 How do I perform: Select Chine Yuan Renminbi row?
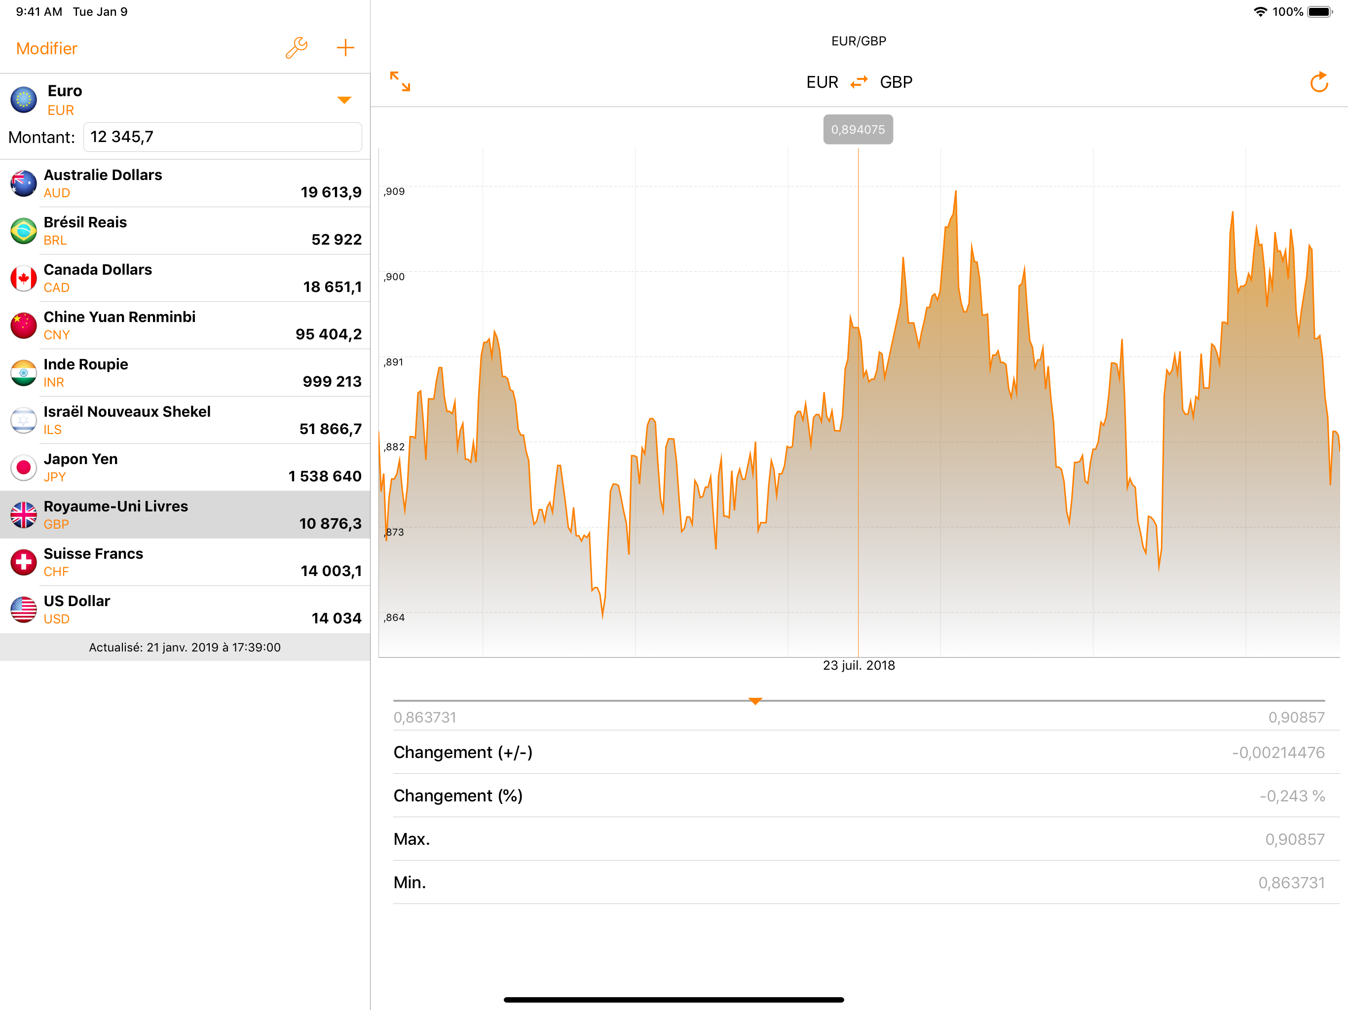point(185,325)
